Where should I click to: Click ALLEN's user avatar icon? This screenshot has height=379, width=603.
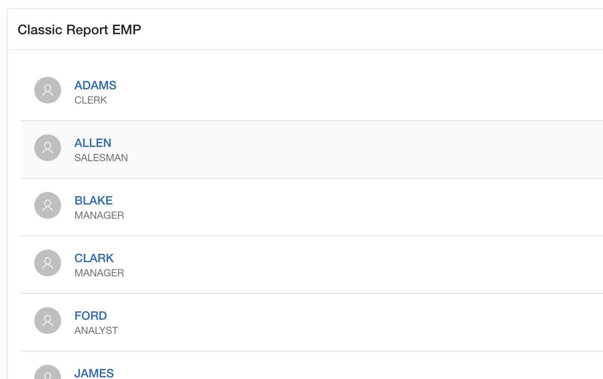(x=48, y=148)
